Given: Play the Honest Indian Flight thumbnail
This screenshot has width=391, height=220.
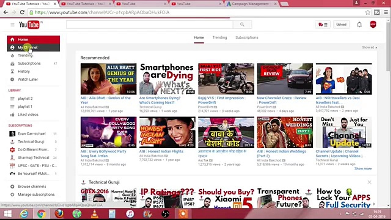Looking at the screenshot, I should coord(167,132).
